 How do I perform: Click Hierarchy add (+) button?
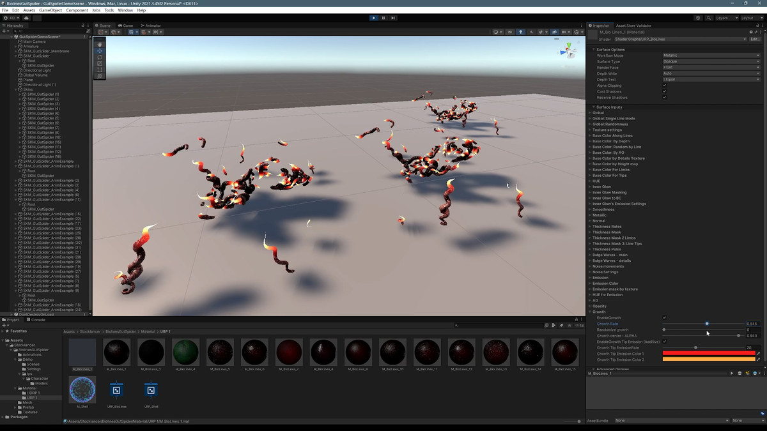click(x=4, y=31)
